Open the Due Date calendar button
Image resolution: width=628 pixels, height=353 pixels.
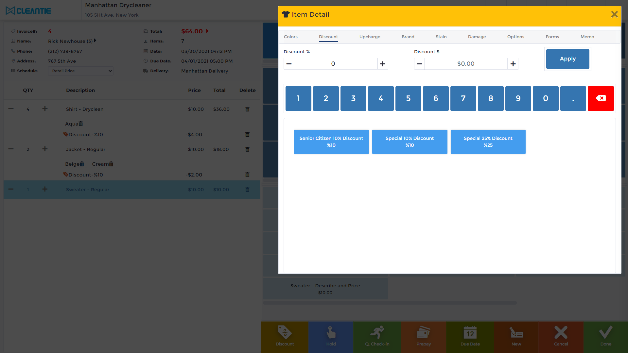tap(470, 337)
